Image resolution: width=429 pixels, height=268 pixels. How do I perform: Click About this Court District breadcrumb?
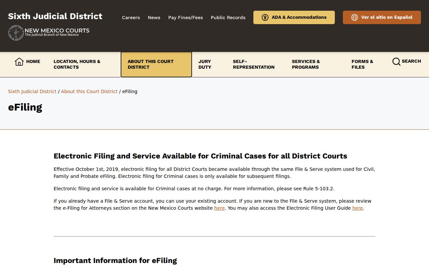89,91
